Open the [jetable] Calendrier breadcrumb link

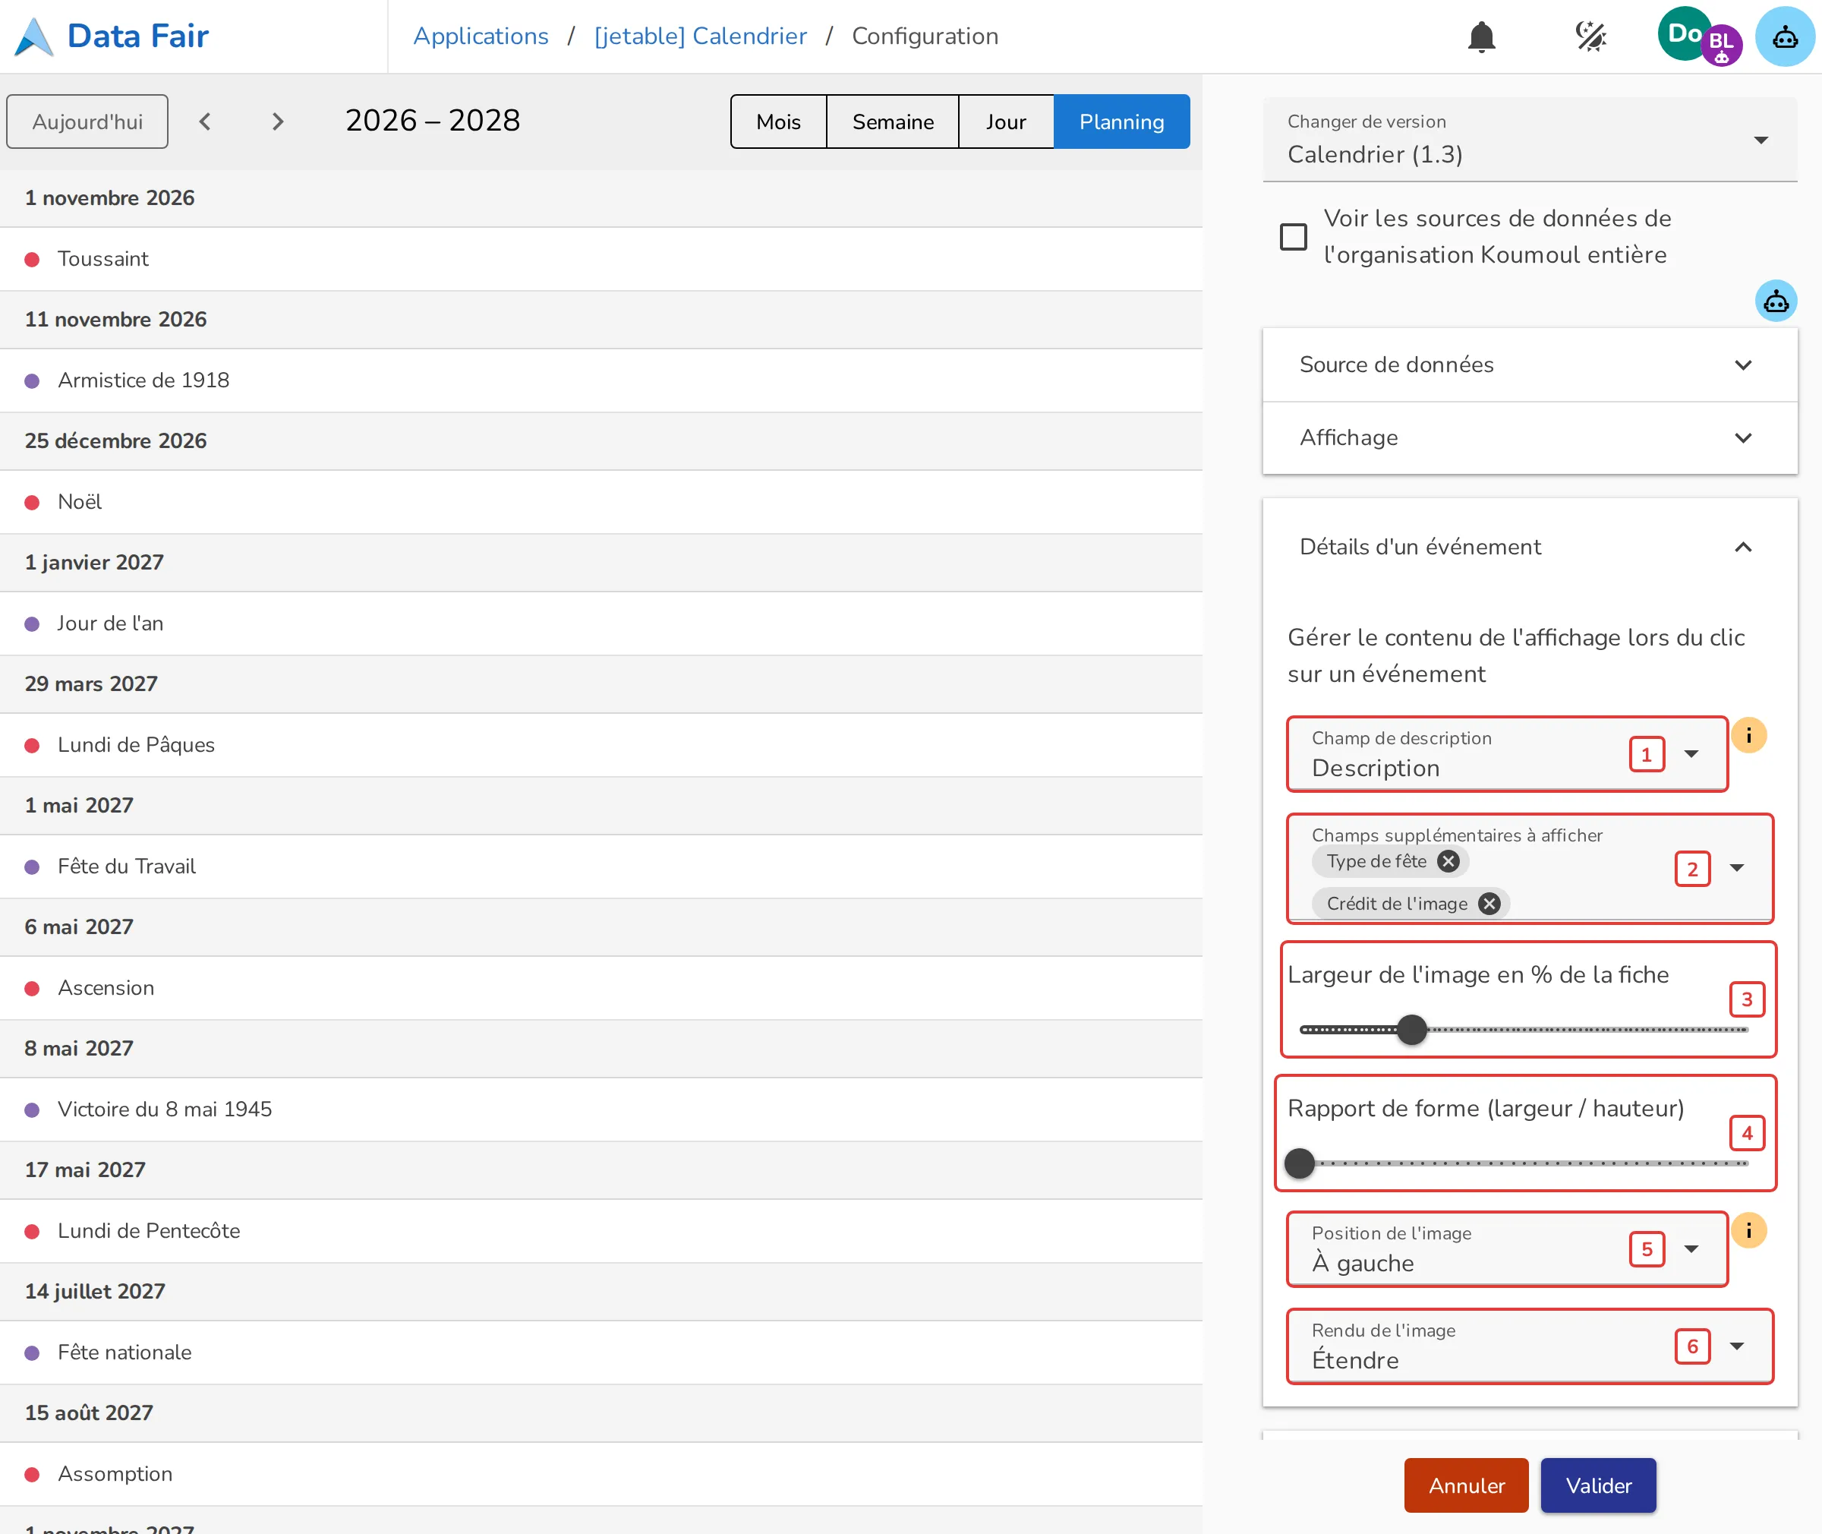700,36
